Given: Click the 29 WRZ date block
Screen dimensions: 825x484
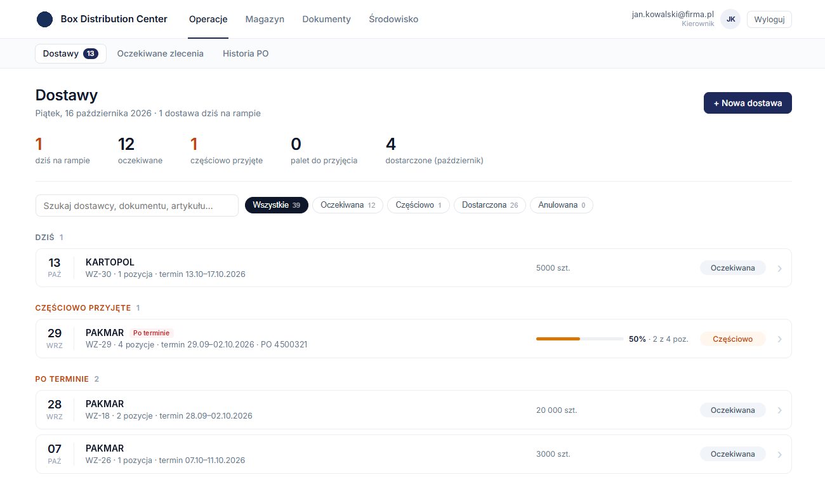Looking at the screenshot, I should click(55, 339).
